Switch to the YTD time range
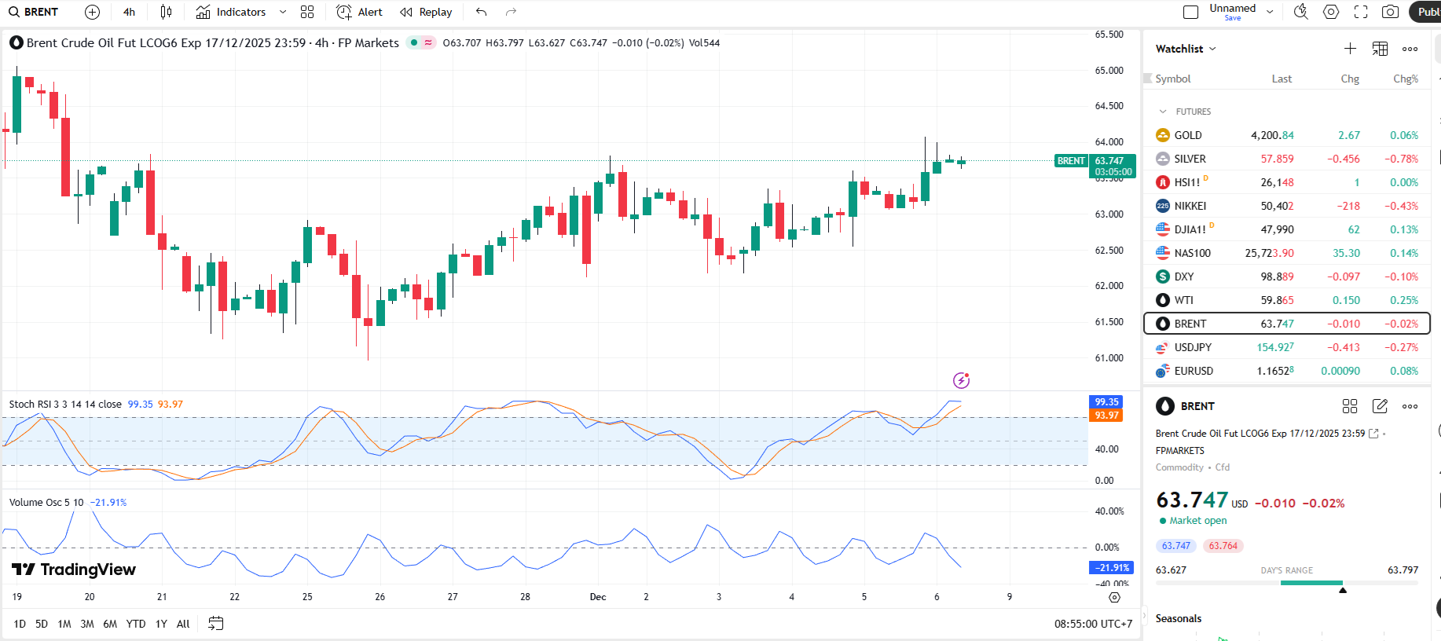This screenshot has height=641, width=1441. 136,624
